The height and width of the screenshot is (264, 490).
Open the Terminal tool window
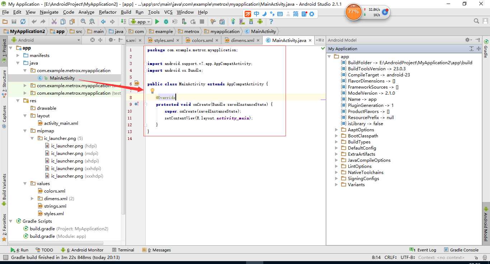(x=123, y=250)
